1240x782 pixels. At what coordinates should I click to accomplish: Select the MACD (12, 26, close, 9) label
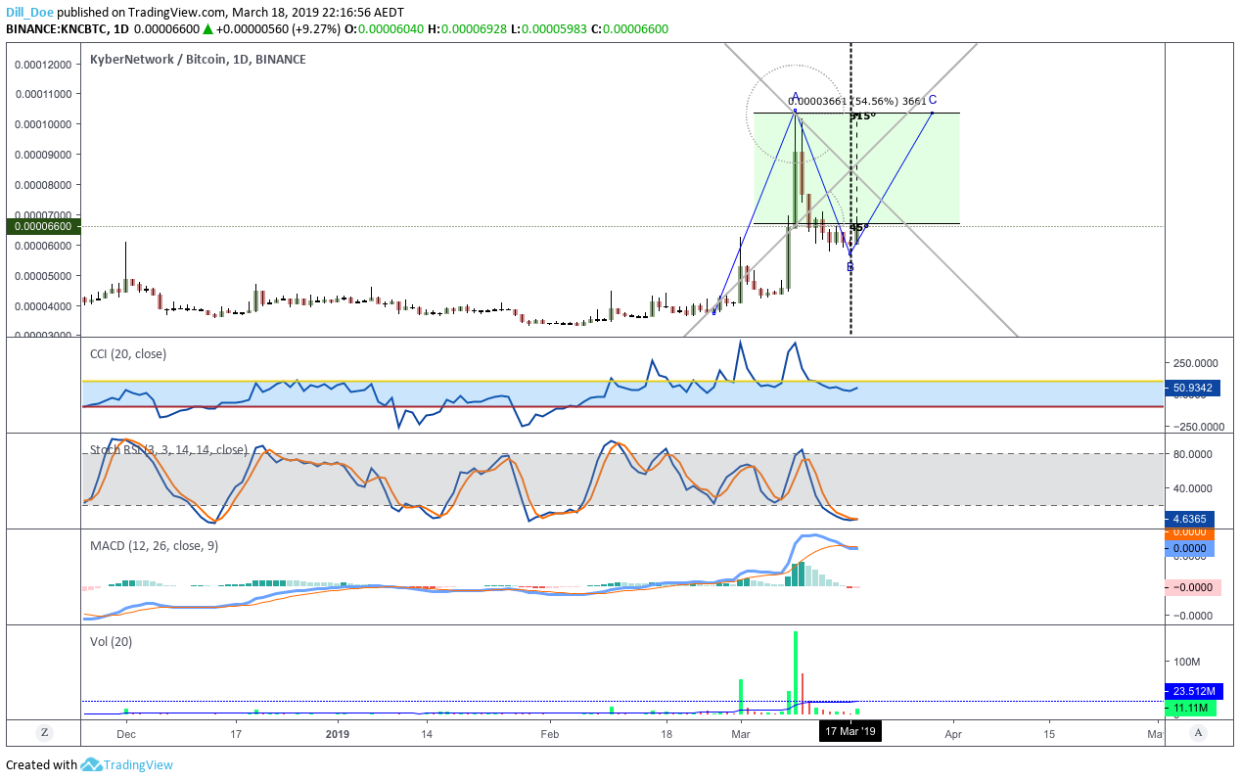click(154, 545)
